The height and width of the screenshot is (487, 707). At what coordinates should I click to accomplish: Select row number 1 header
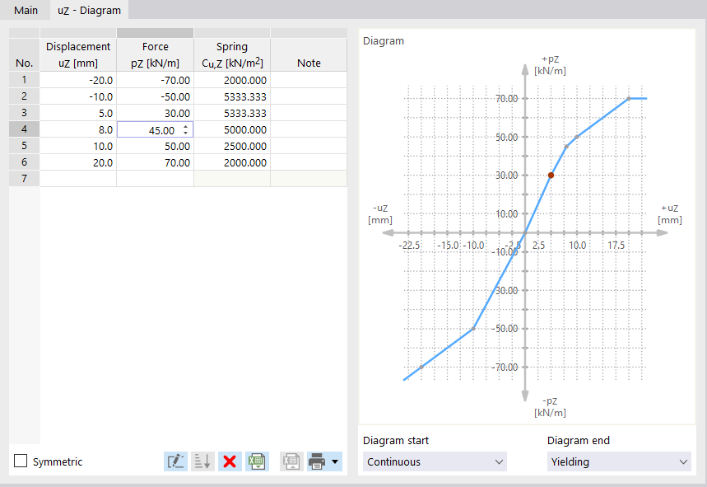pyautogui.click(x=25, y=80)
